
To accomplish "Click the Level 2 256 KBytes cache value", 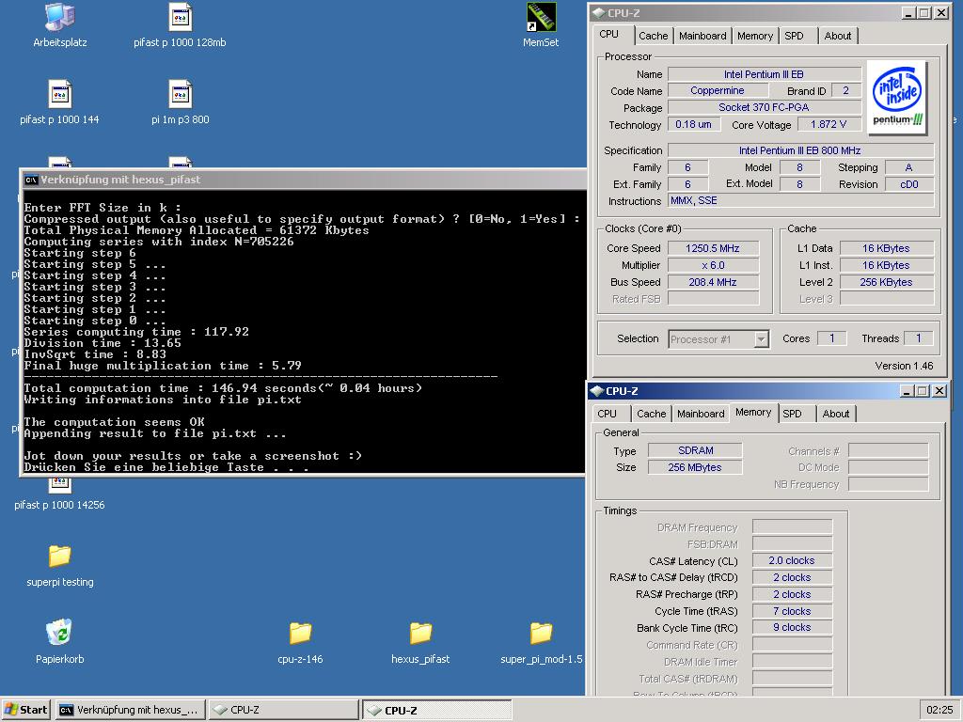I will click(886, 282).
